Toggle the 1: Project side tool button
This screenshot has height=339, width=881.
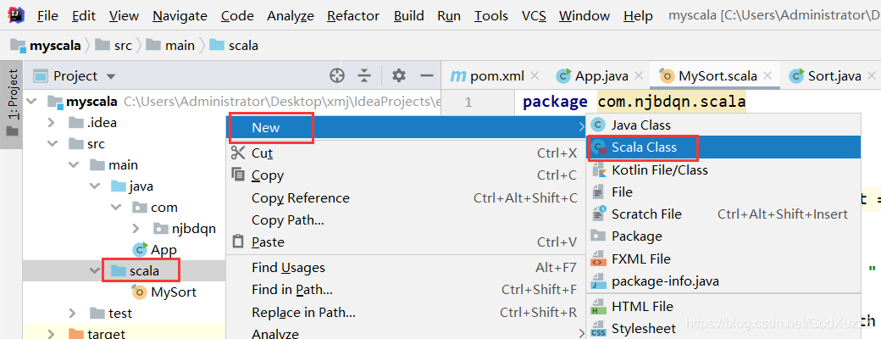coord(13,104)
